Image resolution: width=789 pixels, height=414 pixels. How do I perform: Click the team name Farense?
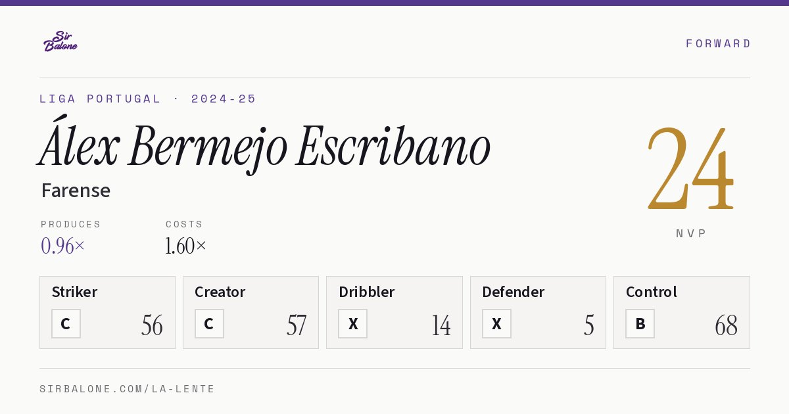[76, 191]
